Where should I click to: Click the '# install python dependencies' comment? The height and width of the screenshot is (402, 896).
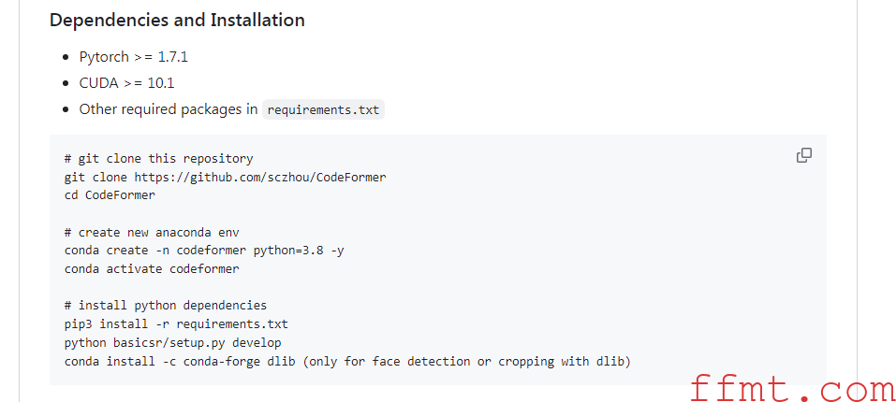tap(166, 306)
